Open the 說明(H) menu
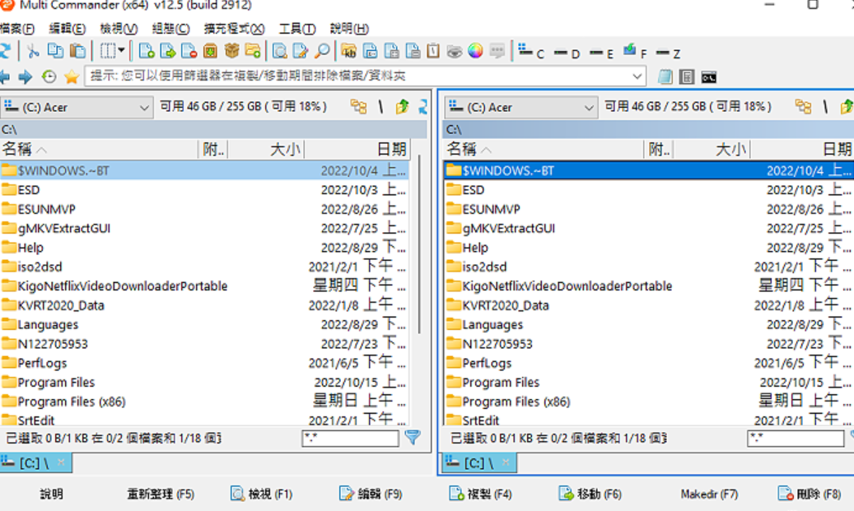 tap(349, 28)
